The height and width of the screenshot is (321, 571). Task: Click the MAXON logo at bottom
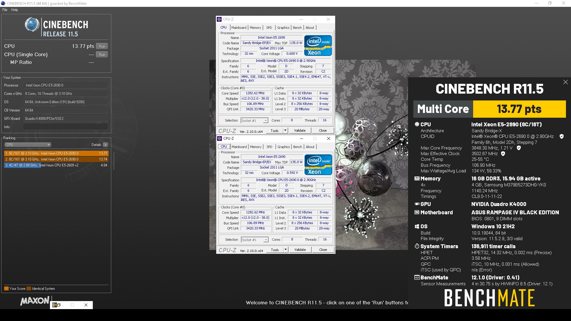[x=35, y=301]
